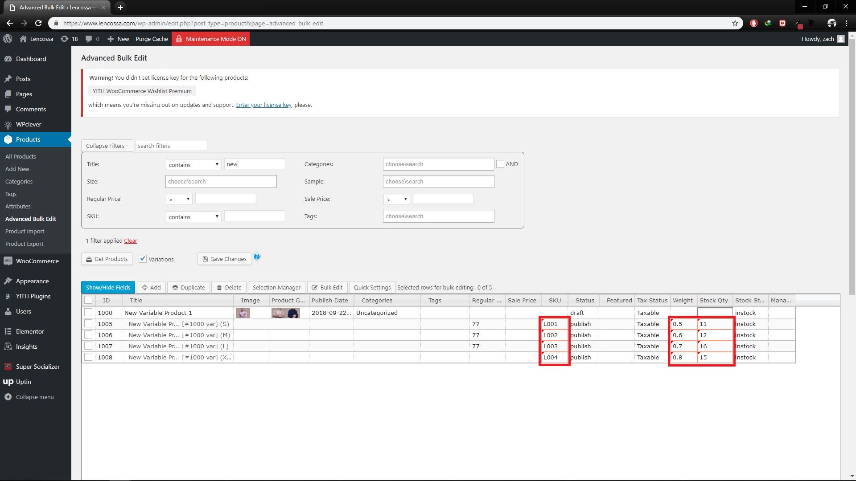The width and height of the screenshot is (856, 481).
Task: Check the row checkbox for ID 1006
Action: tap(88, 335)
